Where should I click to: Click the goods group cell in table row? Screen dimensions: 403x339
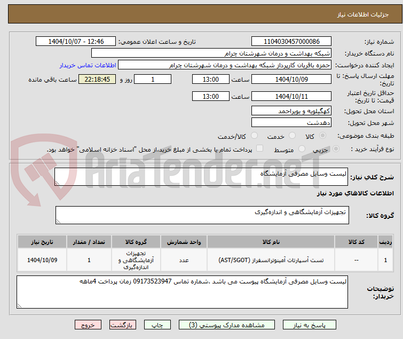[x=136, y=260]
